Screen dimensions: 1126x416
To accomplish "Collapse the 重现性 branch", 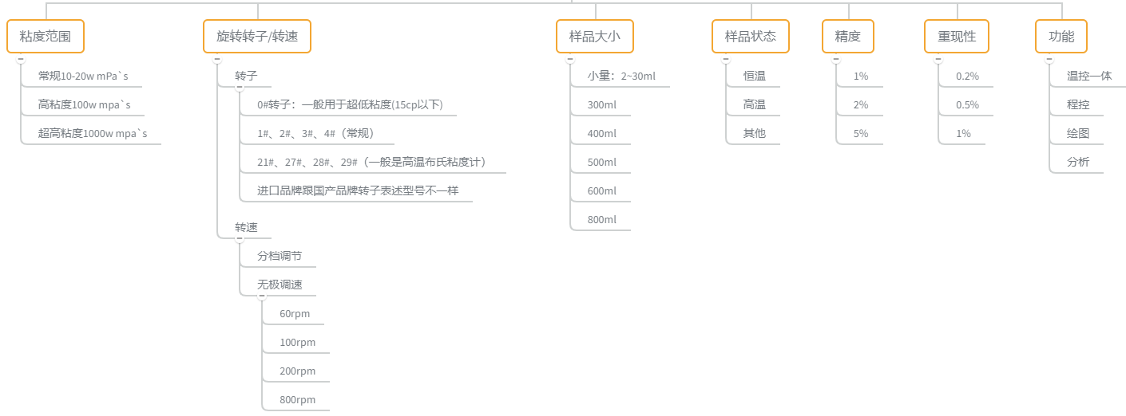I will [939, 59].
